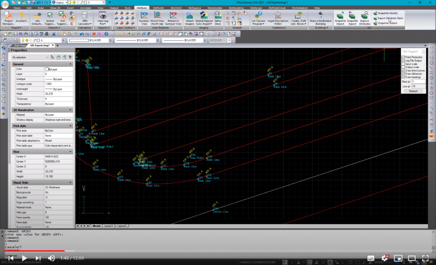Enable the Input scale checkbox
This screenshot has height=265, width=436.
pos(403,63)
